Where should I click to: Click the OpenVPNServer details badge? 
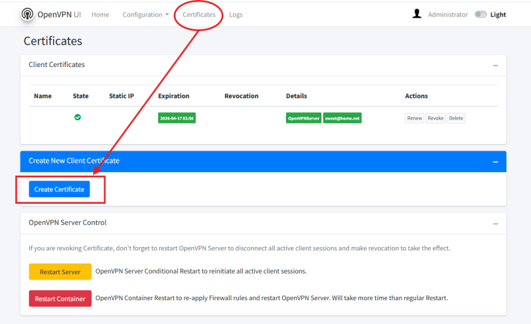[304, 118]
